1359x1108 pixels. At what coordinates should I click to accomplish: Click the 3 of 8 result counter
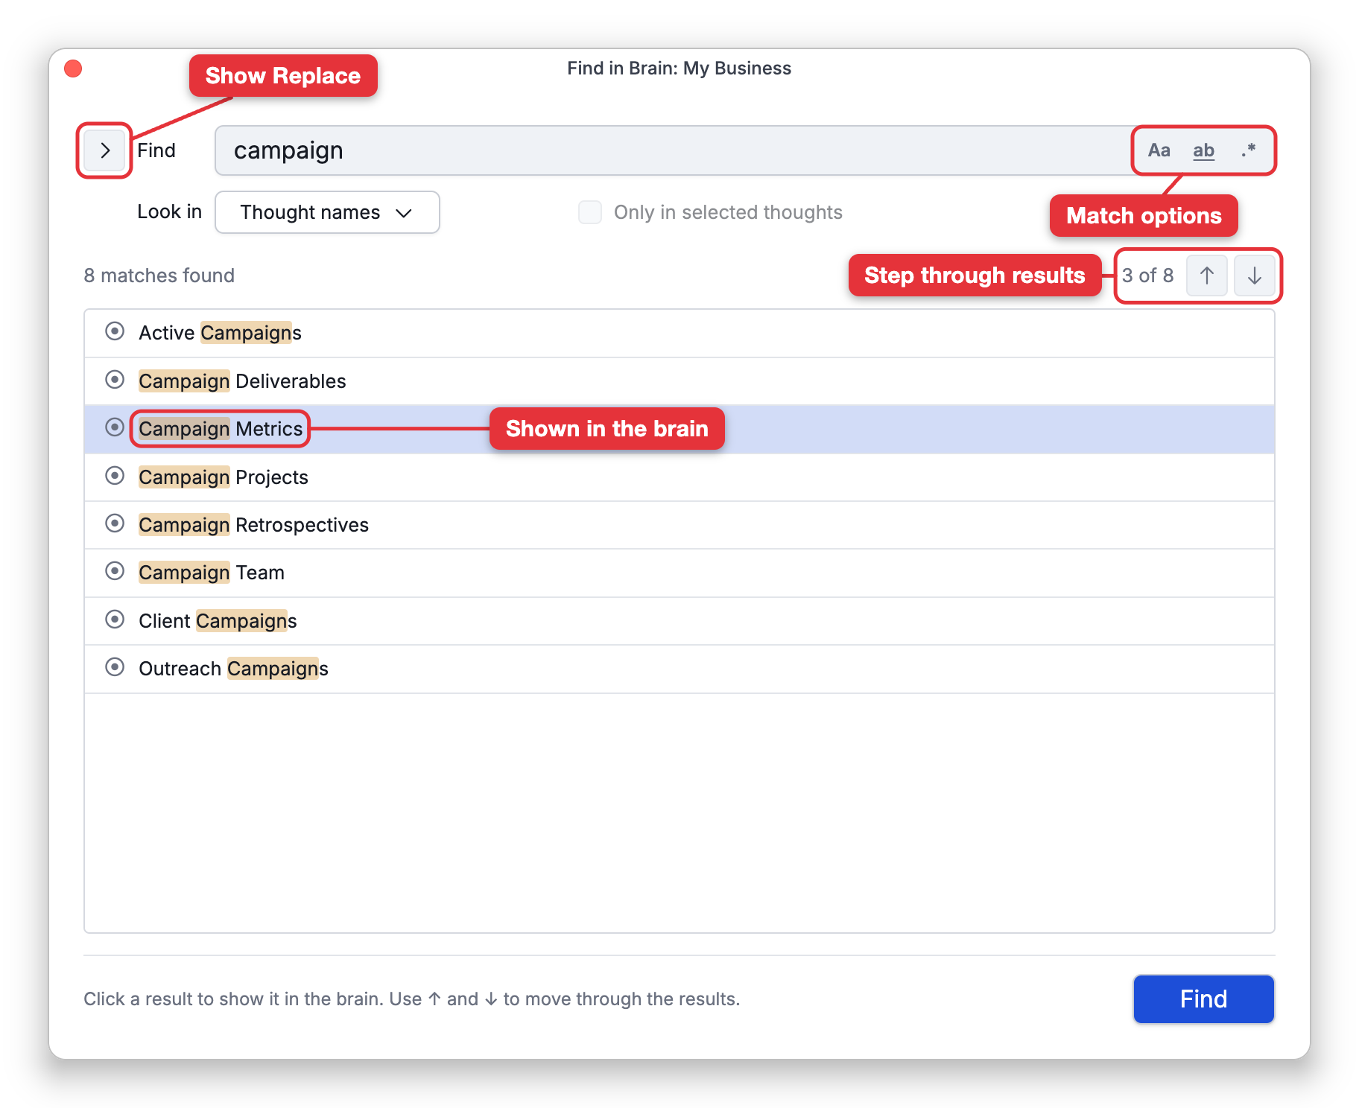1147,276
